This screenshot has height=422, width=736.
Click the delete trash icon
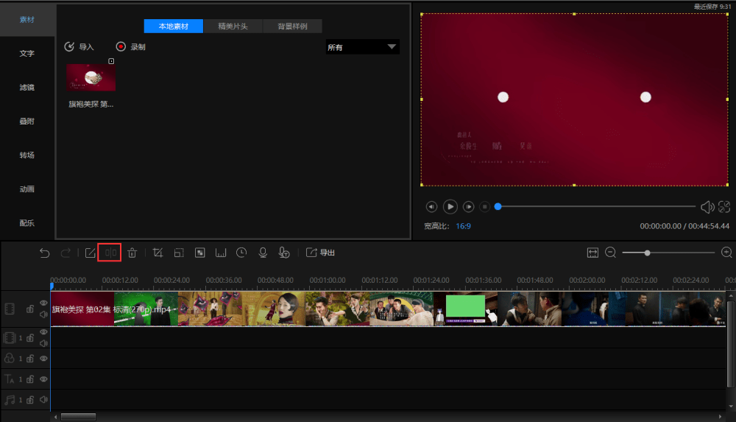click(132, 253)
